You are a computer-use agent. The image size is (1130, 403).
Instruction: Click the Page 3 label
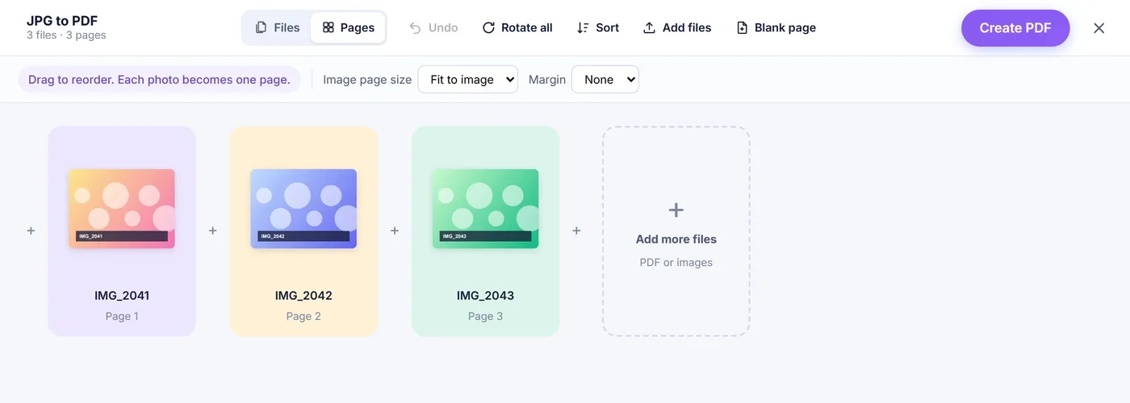tap(485, 316)
